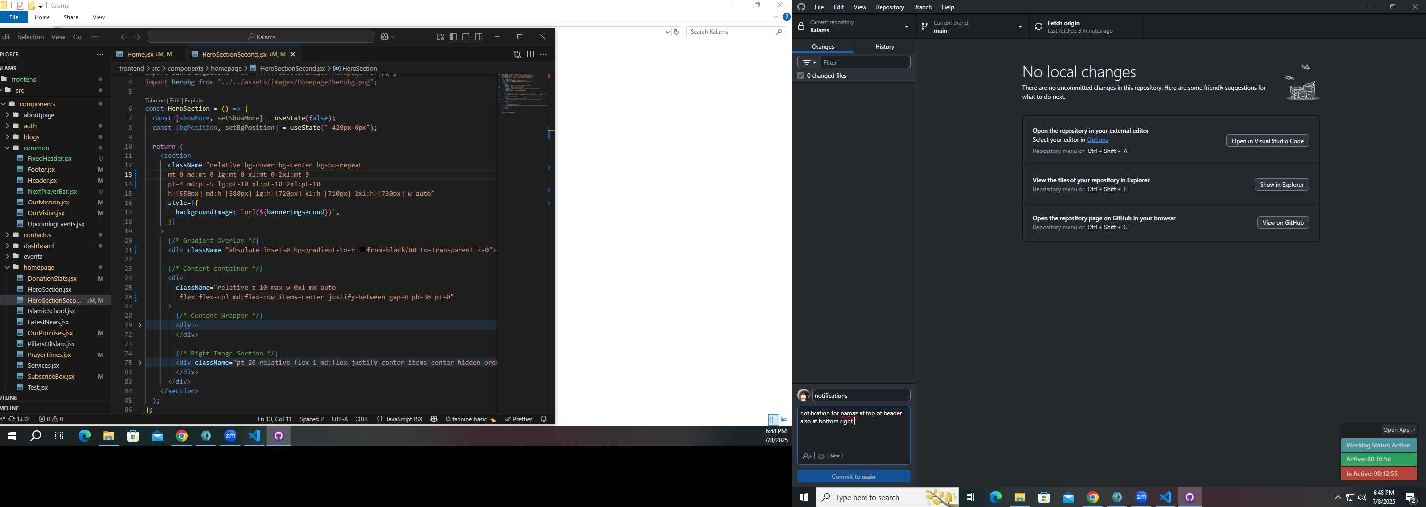Viewport: 1426px width, 507px height.
Task: Open Current repository Kalams dropdown
Action: click(854, 27)
